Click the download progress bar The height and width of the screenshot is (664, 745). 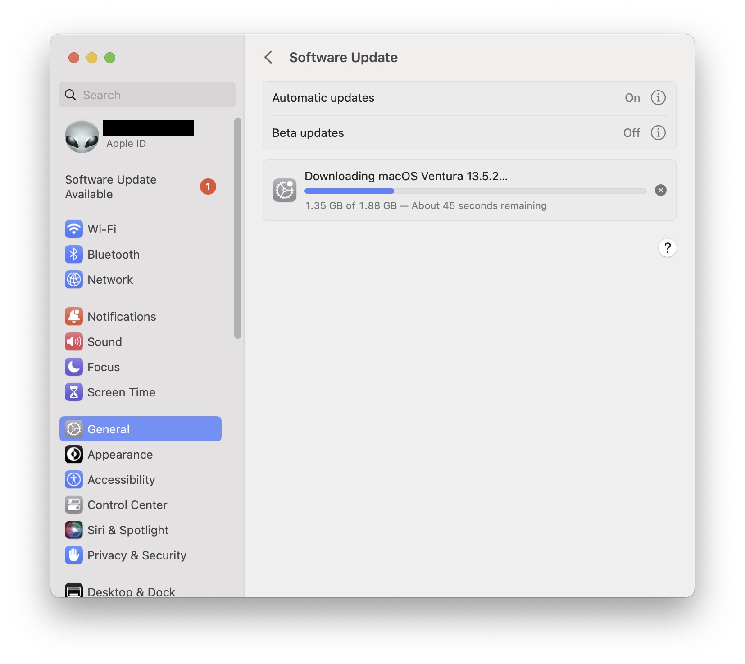(476, 191)
